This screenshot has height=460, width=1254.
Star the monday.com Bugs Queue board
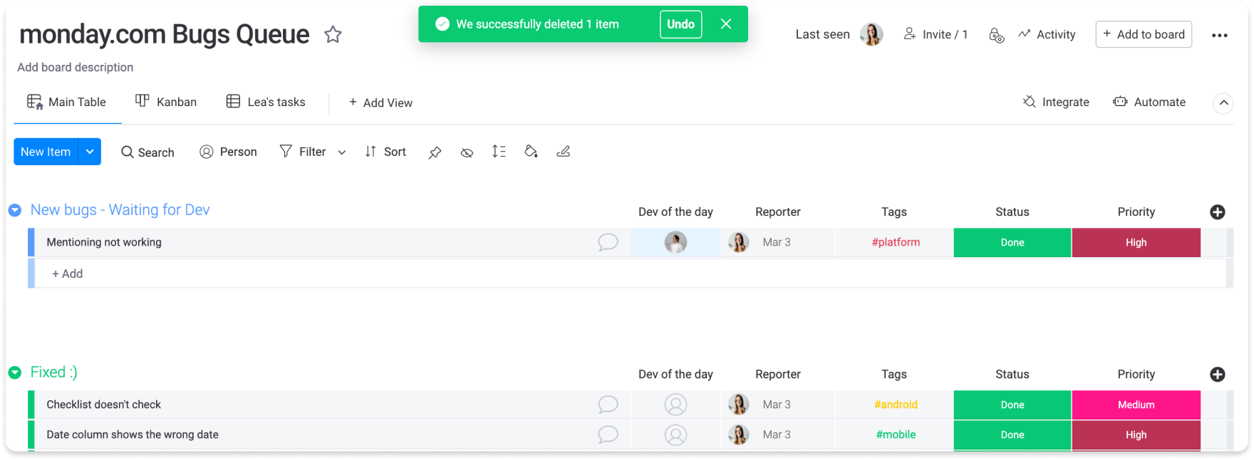[333, 34]
